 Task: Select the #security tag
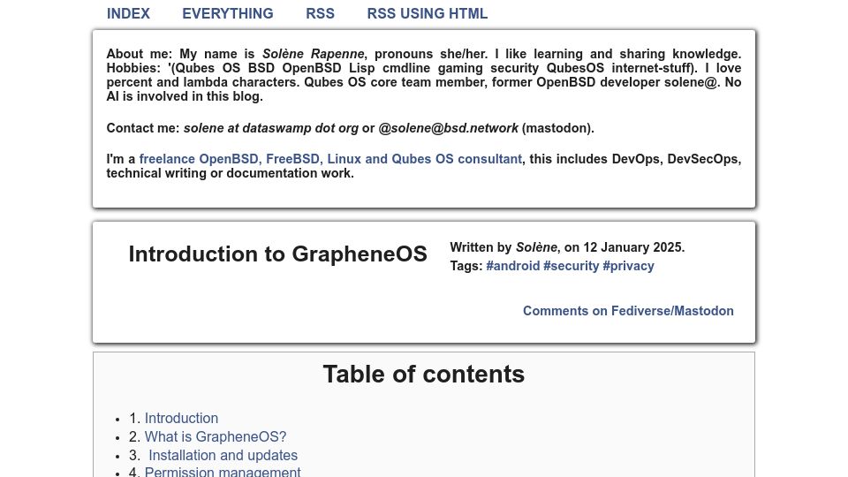[572, 266]
